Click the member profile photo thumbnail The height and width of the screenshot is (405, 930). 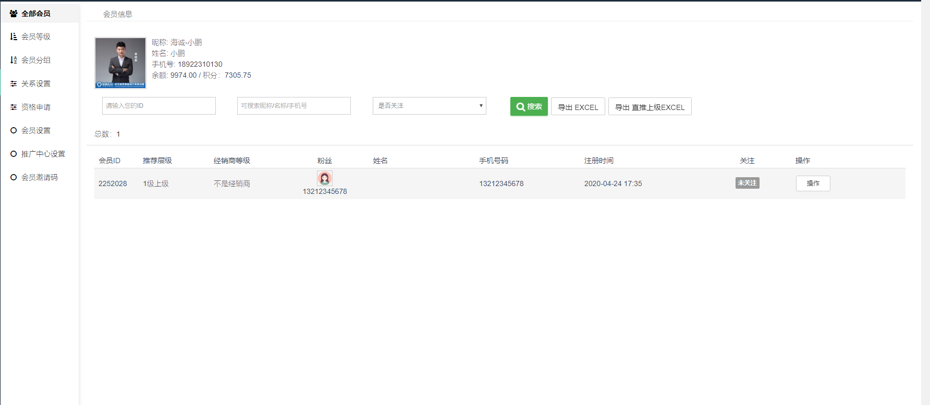(x=120, y=63)
